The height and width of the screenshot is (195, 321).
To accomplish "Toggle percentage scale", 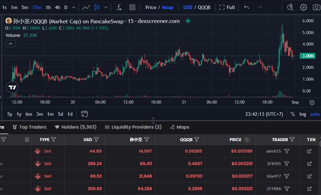I will tap(293, 114).
